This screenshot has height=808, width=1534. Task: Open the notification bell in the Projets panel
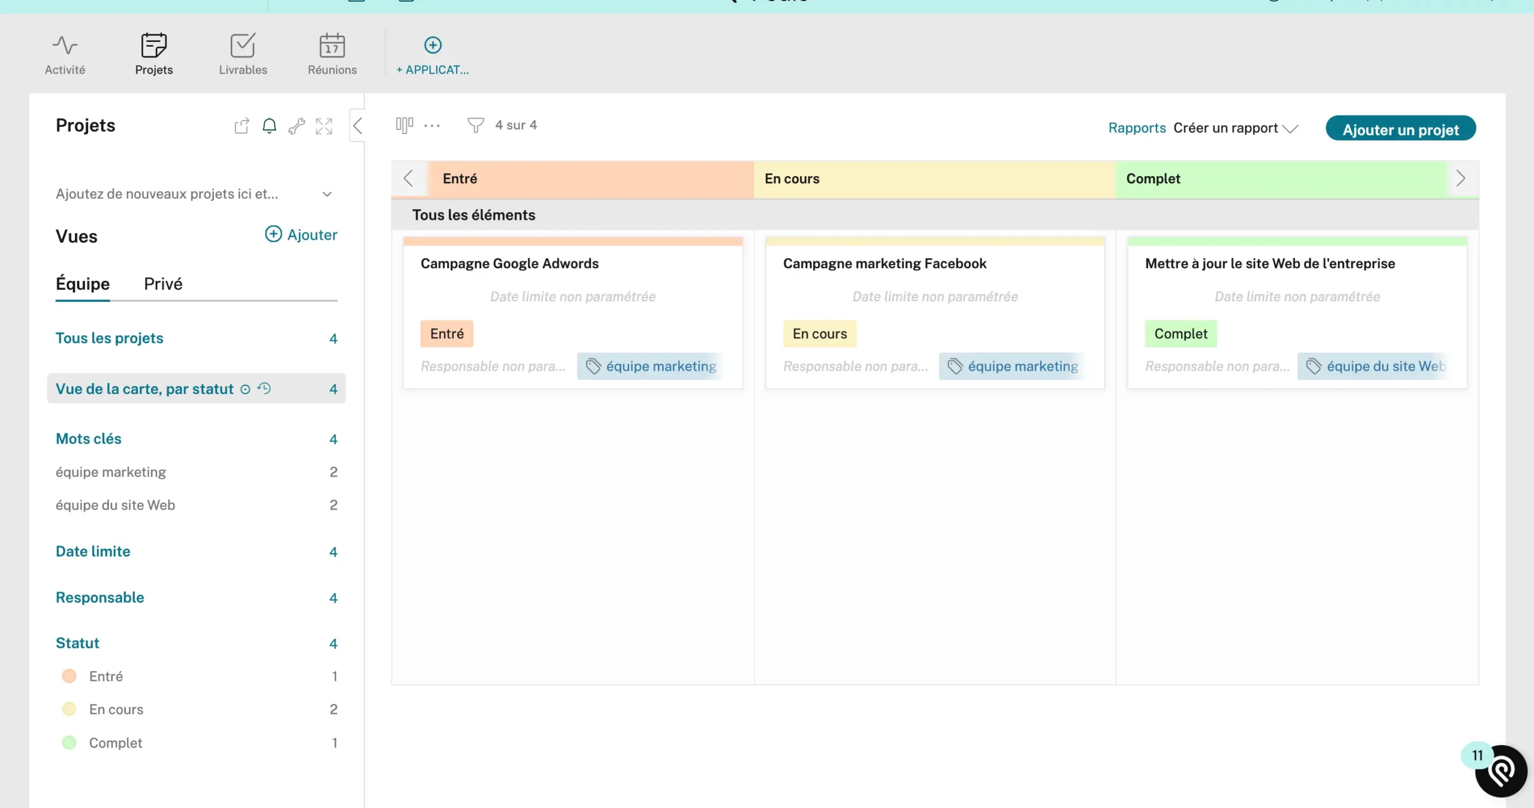click(x=269, y=126)
